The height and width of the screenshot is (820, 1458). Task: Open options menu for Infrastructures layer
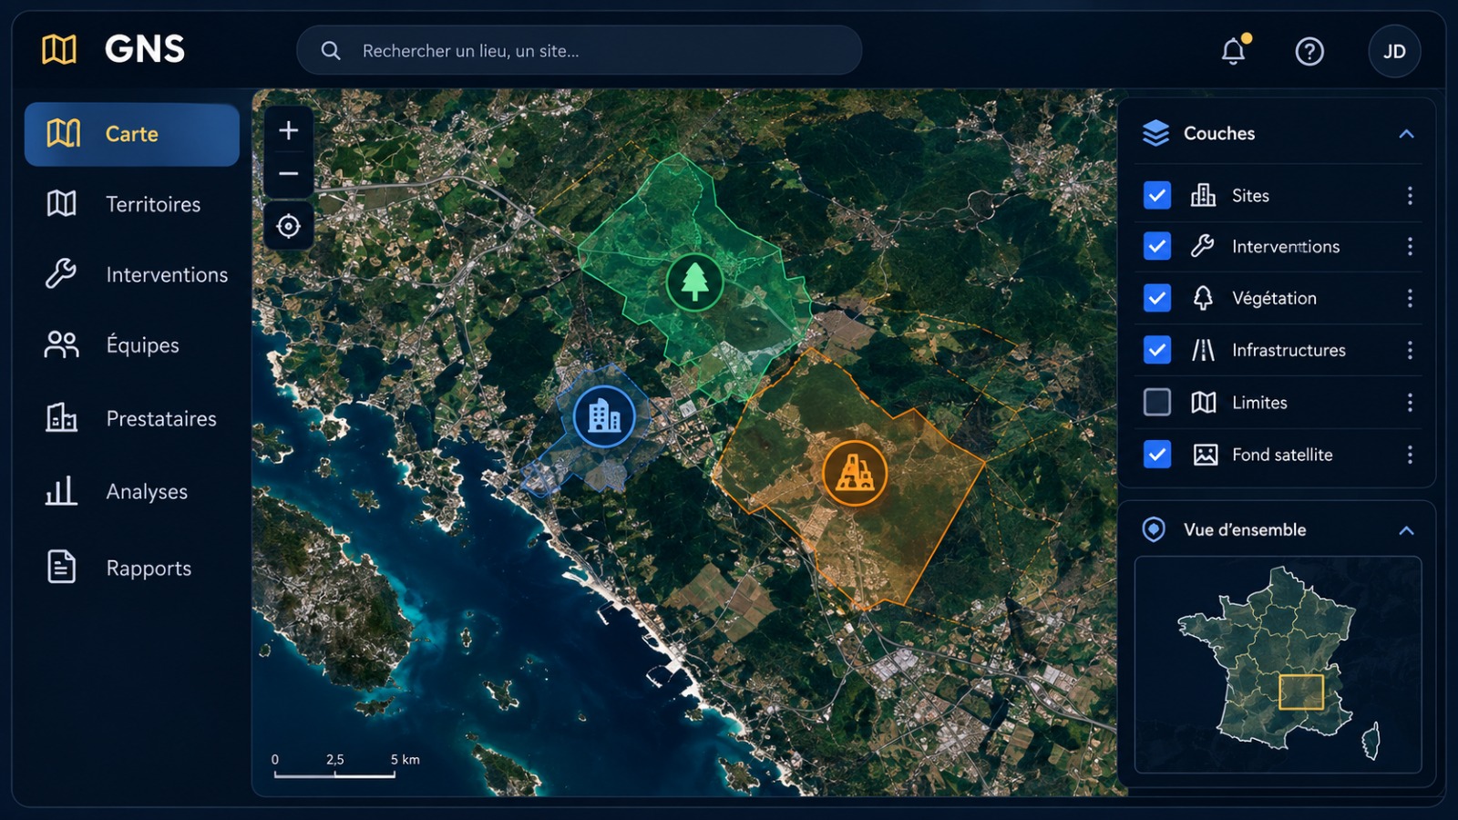pyautogui.click(x=1410, y=350)
